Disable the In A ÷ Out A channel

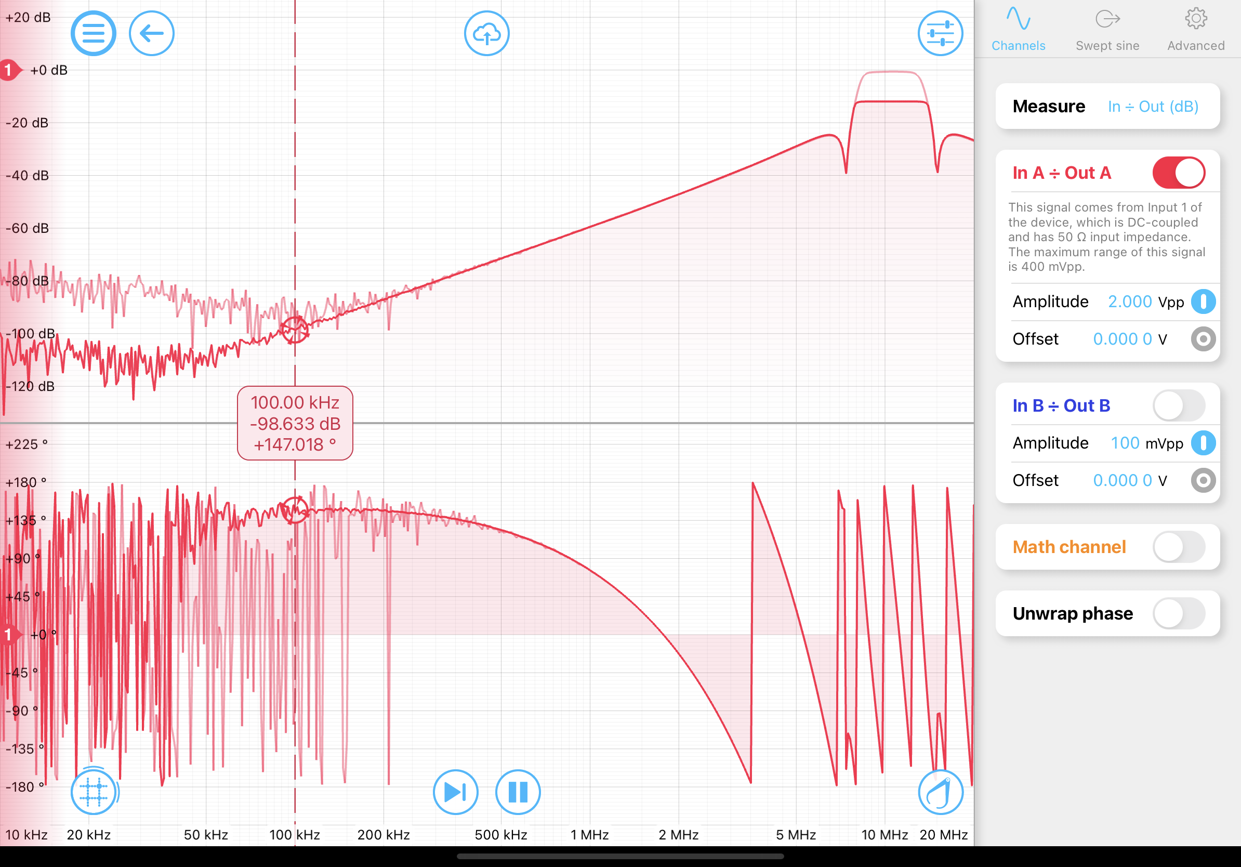tap(1178, 173)
